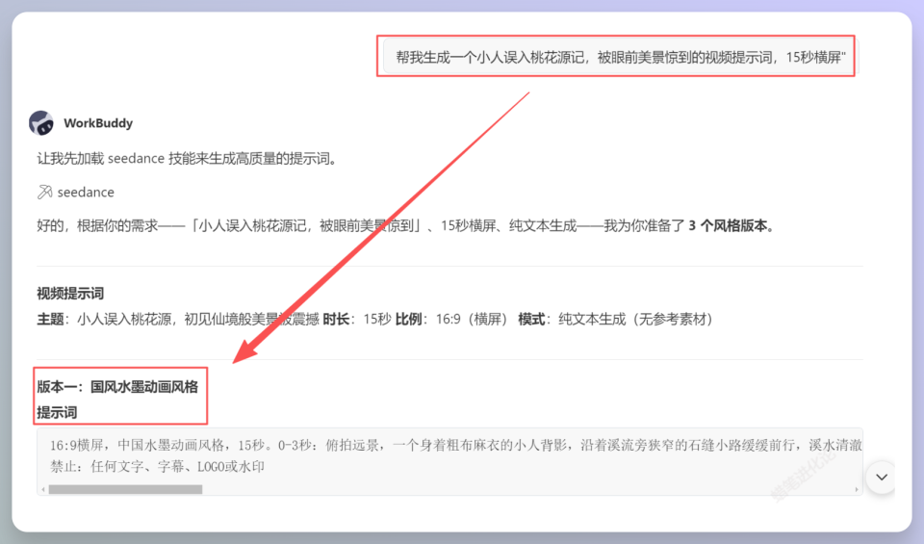Click the left arrow of the prompt scrollbar
Viewport: 924px width, 544px height.
coord(43,489)
